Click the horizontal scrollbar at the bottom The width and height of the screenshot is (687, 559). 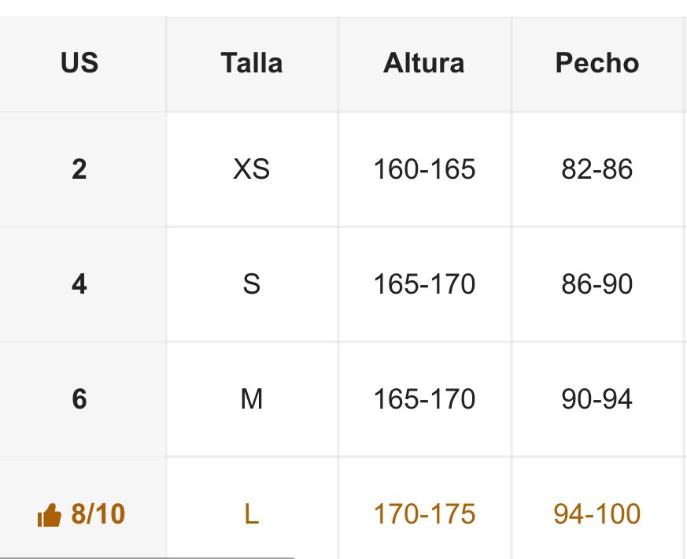(x=148, y=557)
